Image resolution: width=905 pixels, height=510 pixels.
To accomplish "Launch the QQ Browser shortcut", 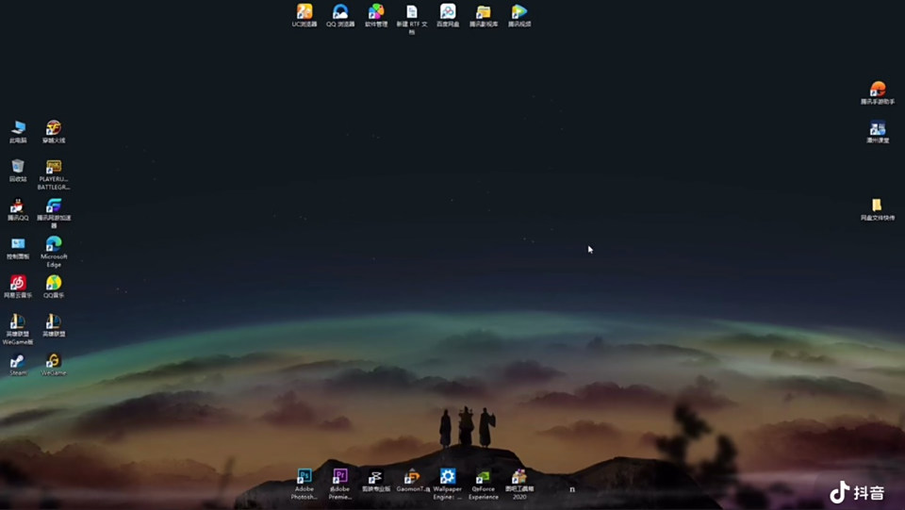I will (x=340, y=16).
